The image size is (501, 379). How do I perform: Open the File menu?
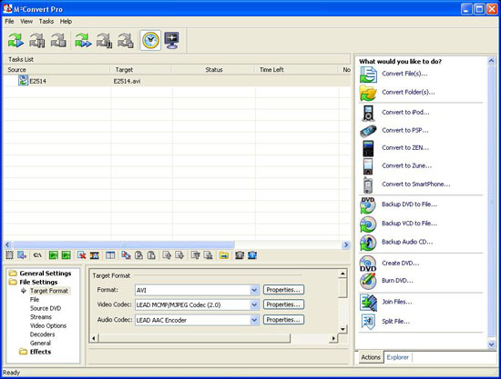click(9, 21)
